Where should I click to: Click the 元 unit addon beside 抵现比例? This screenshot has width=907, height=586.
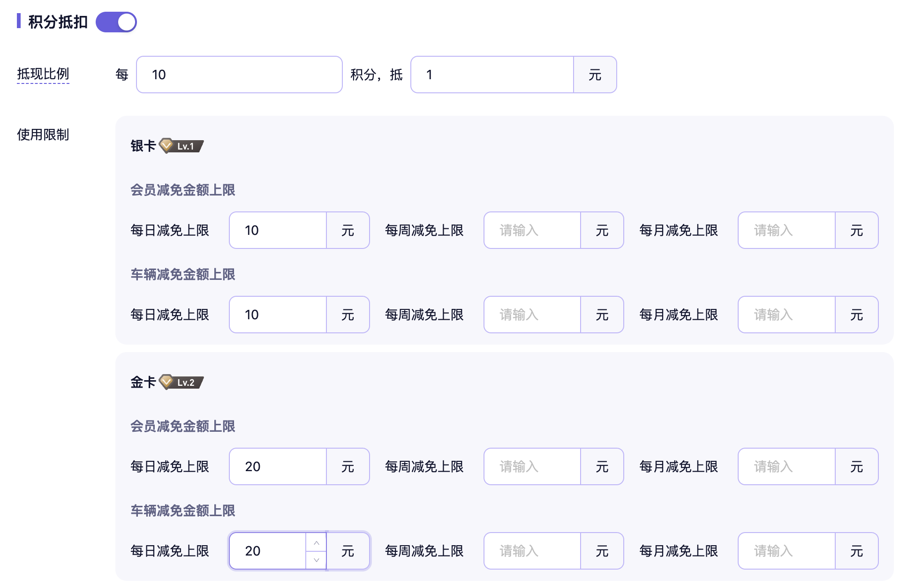point(595,75)
